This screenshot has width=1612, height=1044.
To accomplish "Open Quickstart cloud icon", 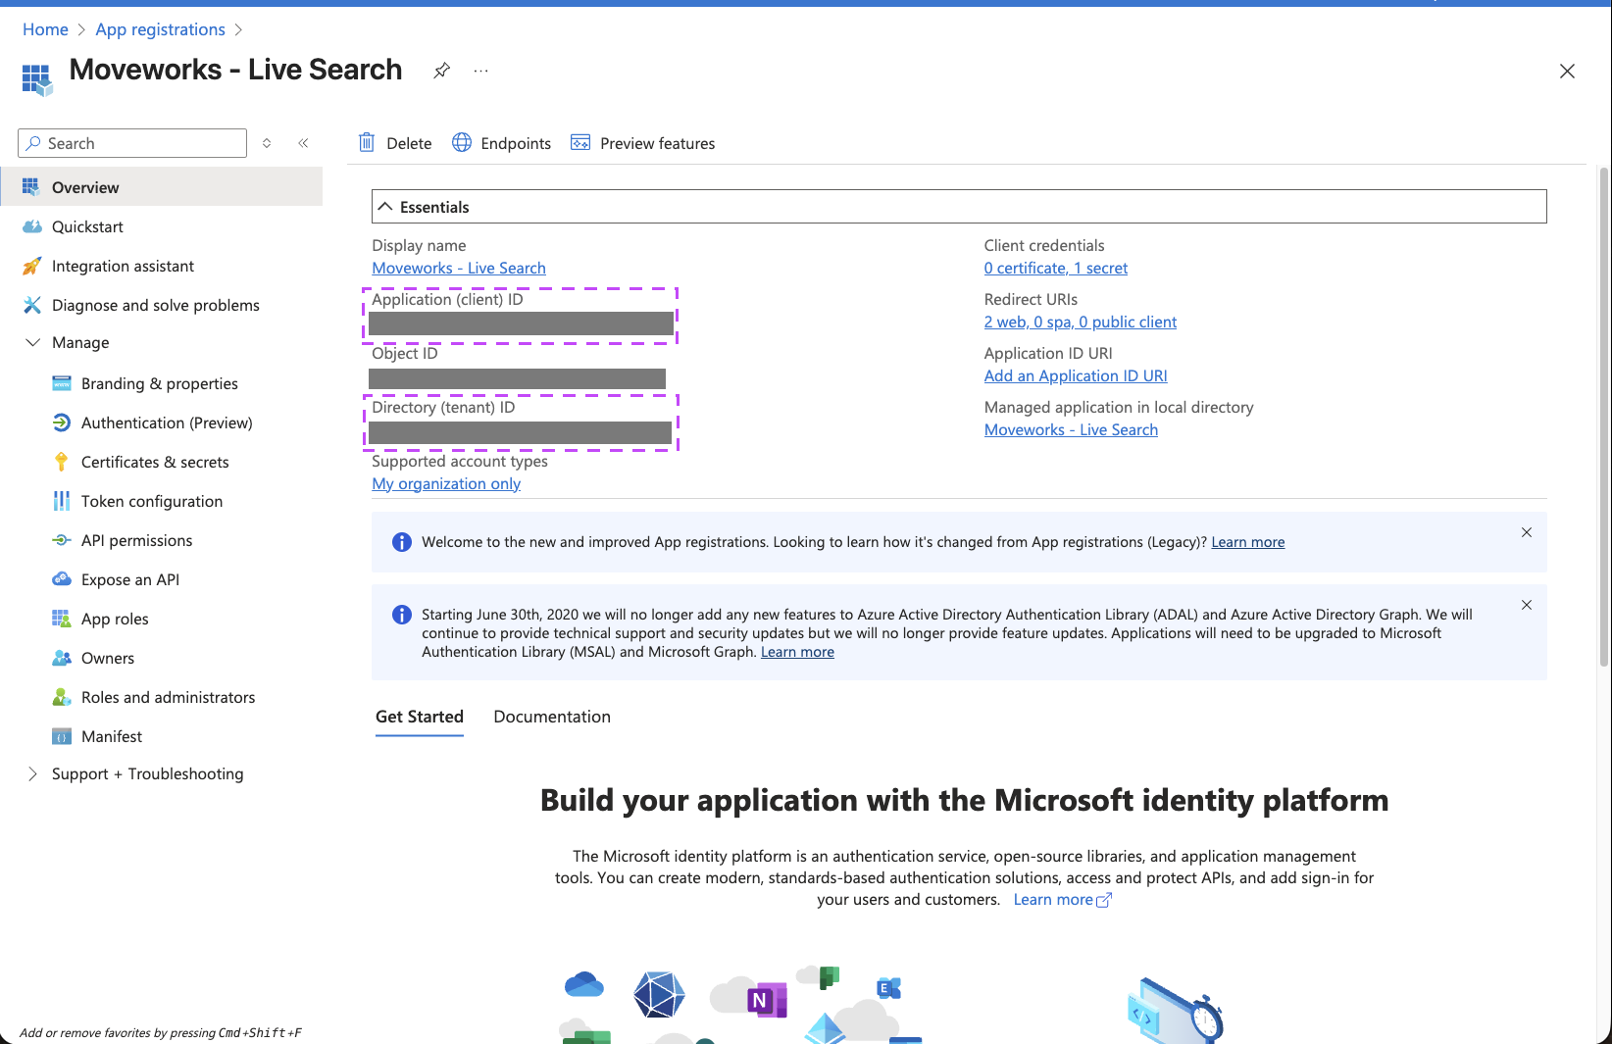I will pos(32,226).
